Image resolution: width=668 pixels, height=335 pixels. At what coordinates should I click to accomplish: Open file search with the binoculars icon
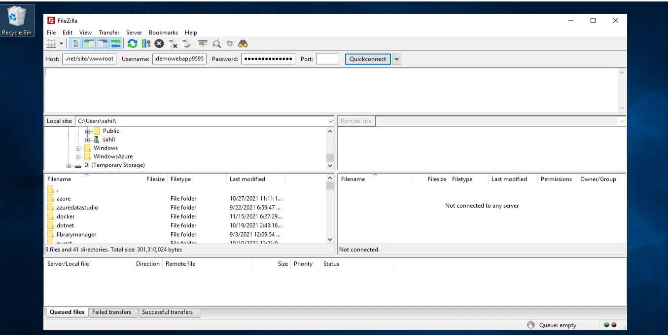coord(243,43)
